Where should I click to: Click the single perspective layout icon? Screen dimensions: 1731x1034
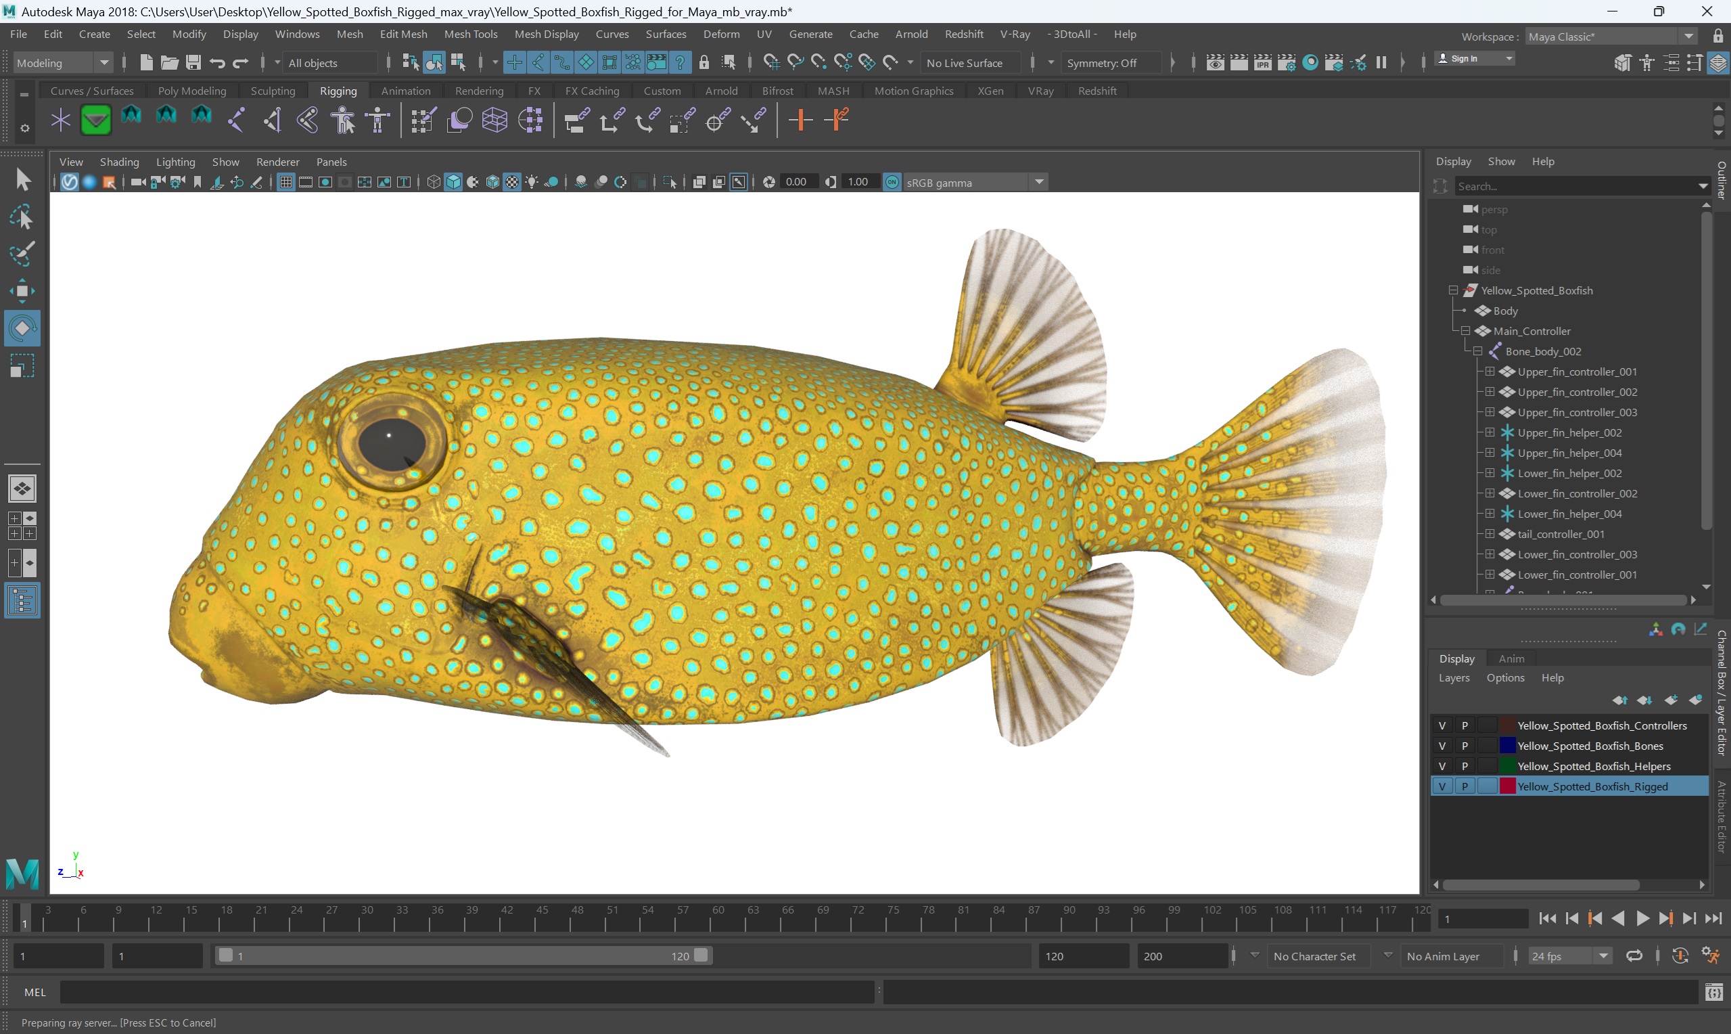point(22,489)
